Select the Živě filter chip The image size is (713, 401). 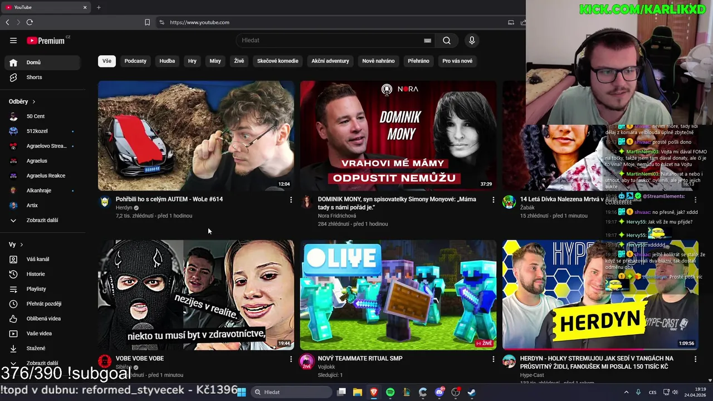coord(239,61)
